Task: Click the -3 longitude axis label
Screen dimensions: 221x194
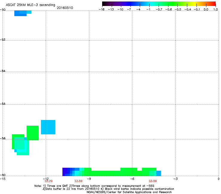Action: 175,179
